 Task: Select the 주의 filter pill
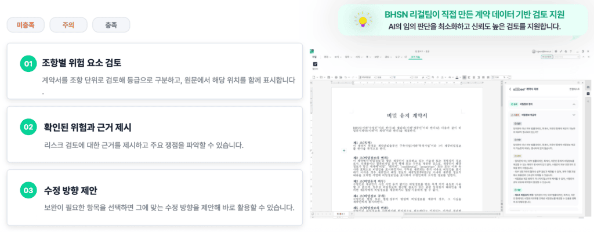click(x=68, y=26)
